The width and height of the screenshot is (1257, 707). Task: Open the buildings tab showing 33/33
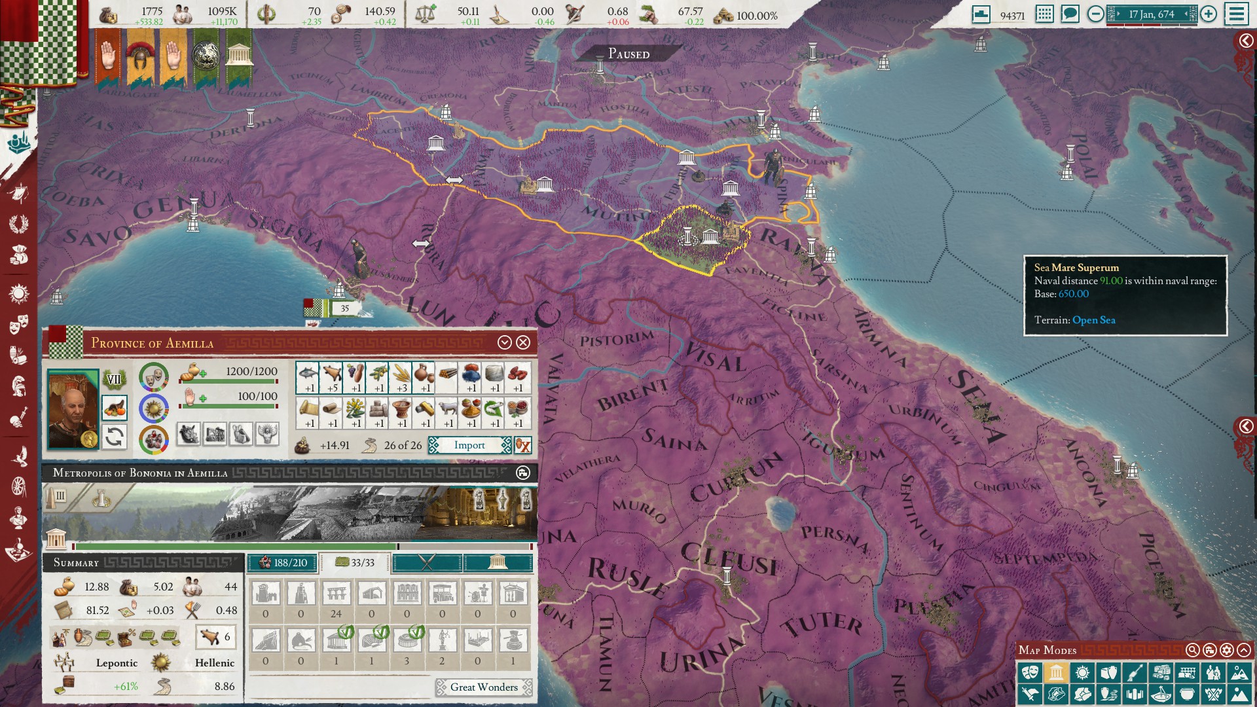353,563
